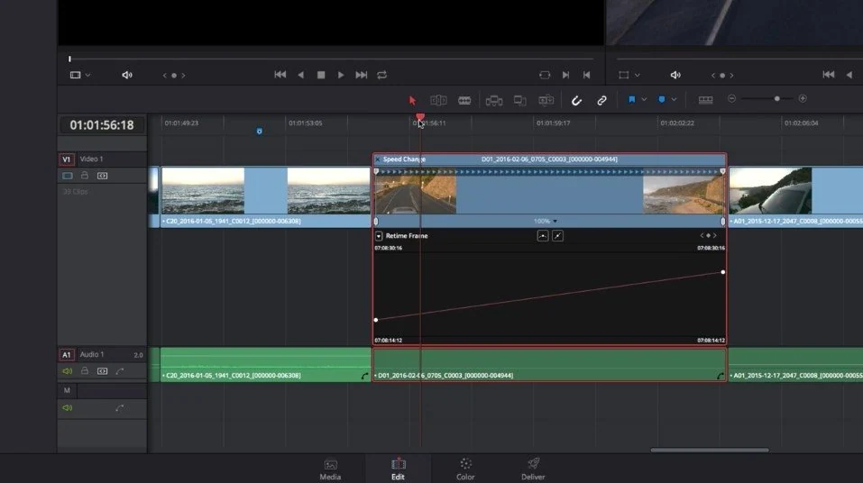Click the timecode field 01:01:56:18
The height and width of the screenshot is (483, 863).
102,125
